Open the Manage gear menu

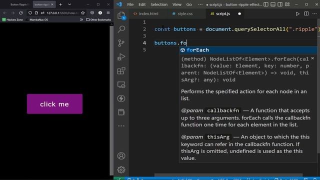121,169
